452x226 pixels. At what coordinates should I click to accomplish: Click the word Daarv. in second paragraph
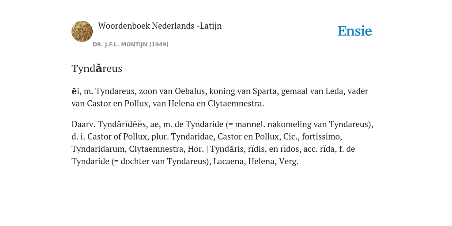83,124
